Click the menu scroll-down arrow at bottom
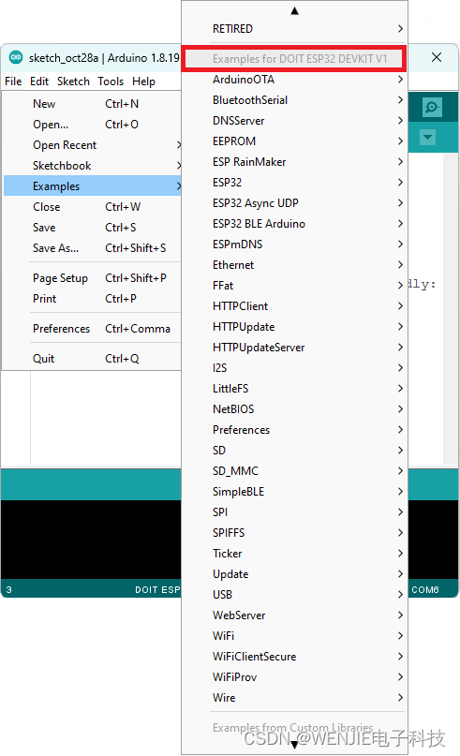This screenshot has width=460, height=756. tap(294, 745)
